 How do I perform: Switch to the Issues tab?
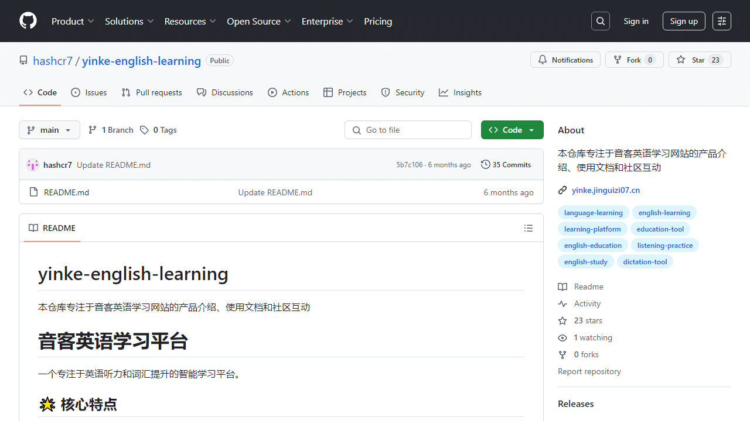tap(89, 92)
